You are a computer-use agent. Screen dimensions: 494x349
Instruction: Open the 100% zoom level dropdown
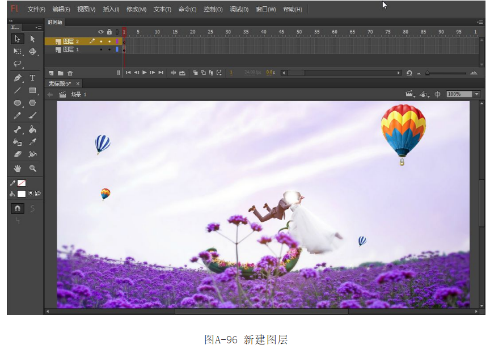click(x=476, y=94)
